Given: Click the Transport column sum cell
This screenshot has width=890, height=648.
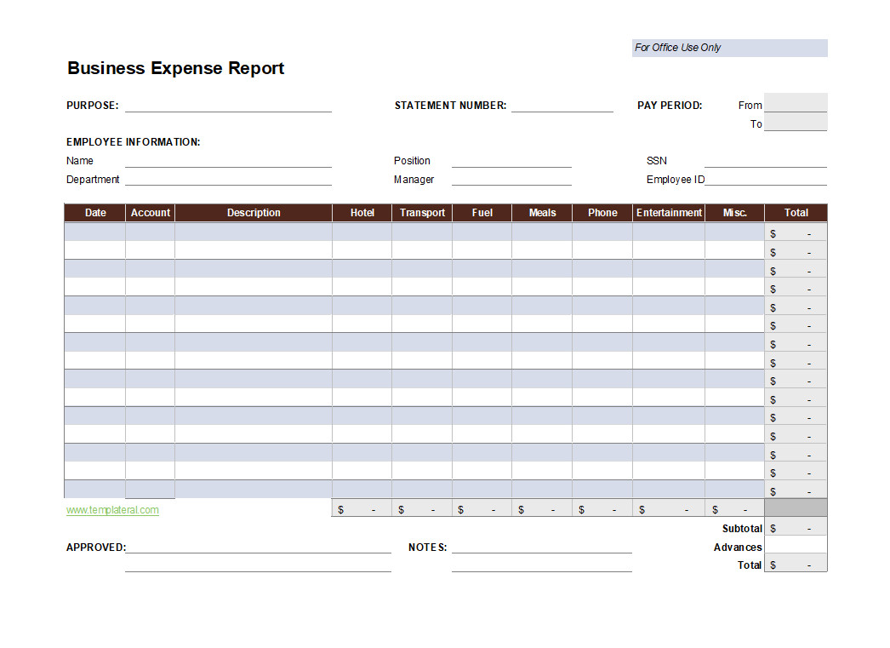Looking at the screenshot, I should [422, 508].
